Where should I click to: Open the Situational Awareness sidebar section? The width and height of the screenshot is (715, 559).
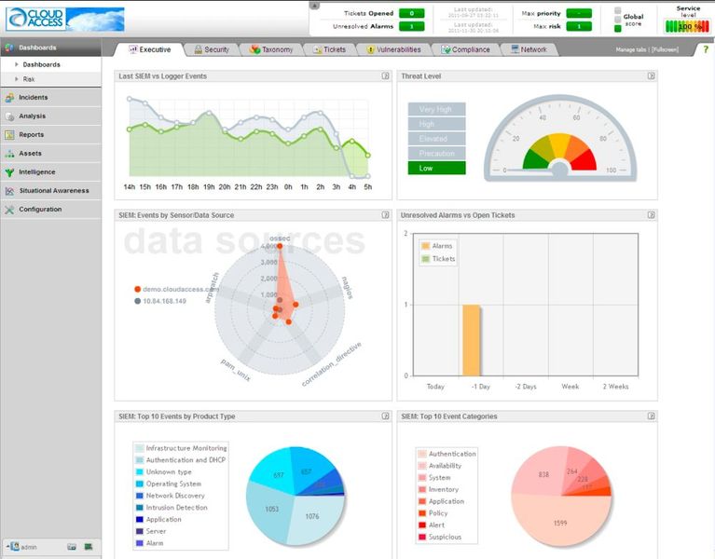click(50, 191)
